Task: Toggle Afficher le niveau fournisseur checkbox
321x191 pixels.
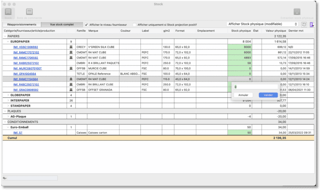Action: coord(87,25)
